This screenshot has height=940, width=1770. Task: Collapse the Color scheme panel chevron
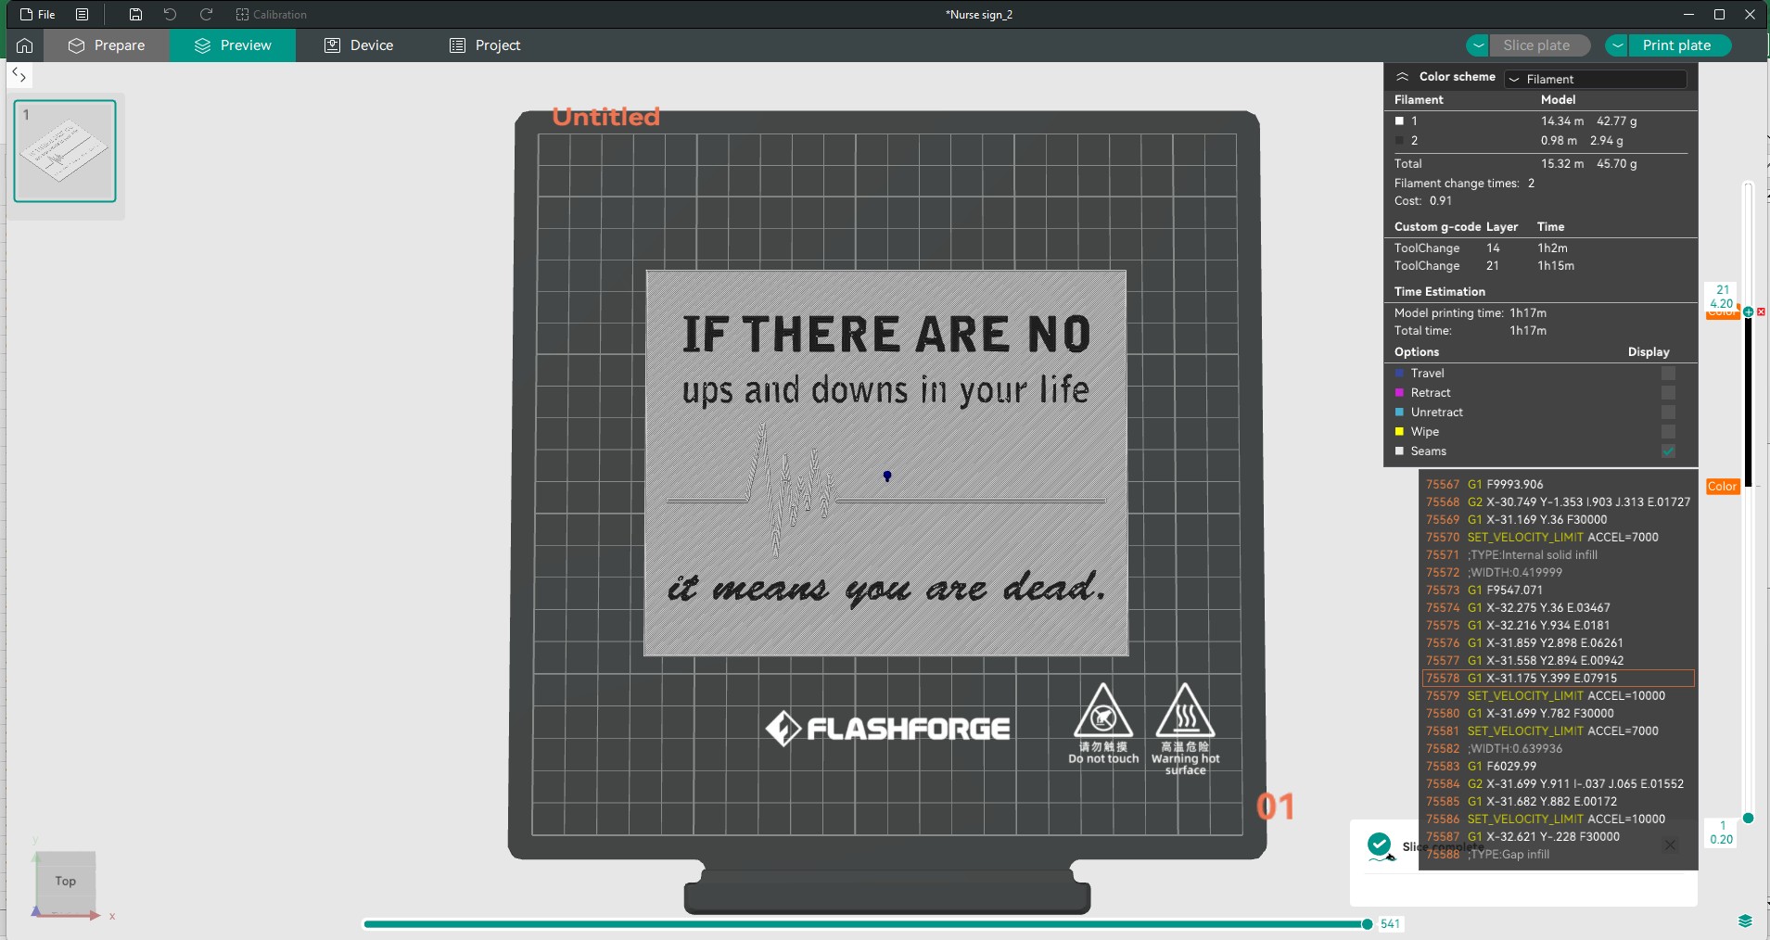pyautogui.click(x=1403, y=77)
